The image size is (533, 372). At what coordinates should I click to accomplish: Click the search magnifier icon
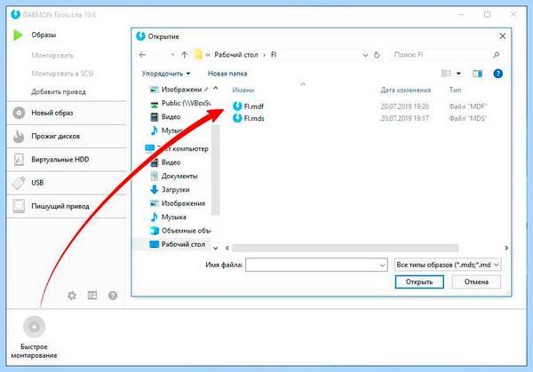pyautogui.click(x=497, y=55)
